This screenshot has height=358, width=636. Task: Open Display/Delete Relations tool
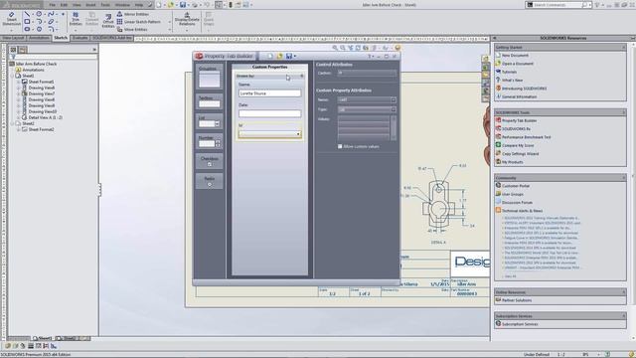(x=187, y=19)
